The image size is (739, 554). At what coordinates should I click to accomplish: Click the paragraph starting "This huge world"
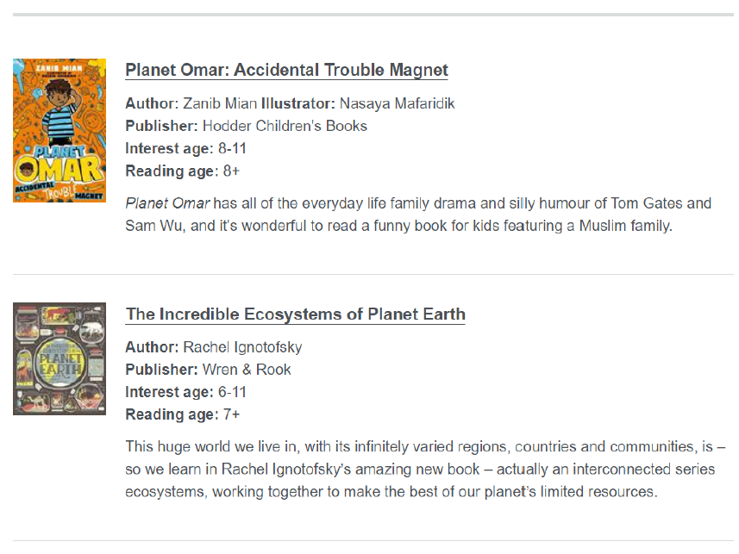coord(420,470)
